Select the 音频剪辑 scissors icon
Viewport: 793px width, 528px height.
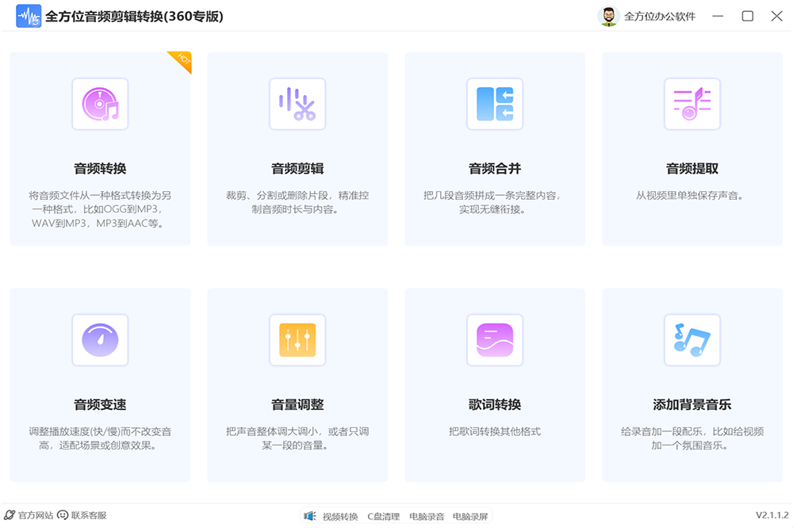point(297,104)
